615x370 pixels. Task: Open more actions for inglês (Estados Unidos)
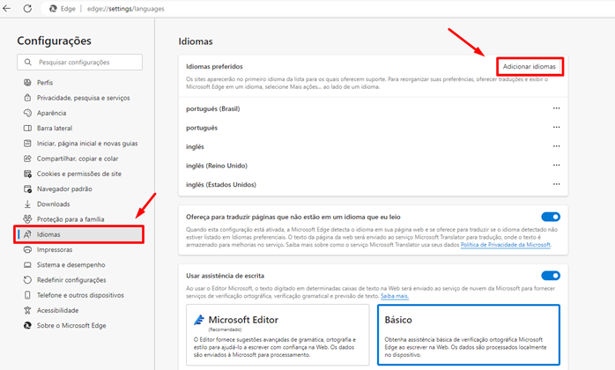click(556, 184)
